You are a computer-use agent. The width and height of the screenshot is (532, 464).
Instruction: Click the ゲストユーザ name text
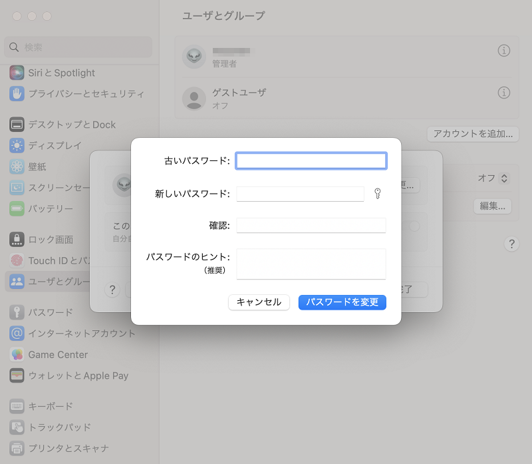(239, 93)
